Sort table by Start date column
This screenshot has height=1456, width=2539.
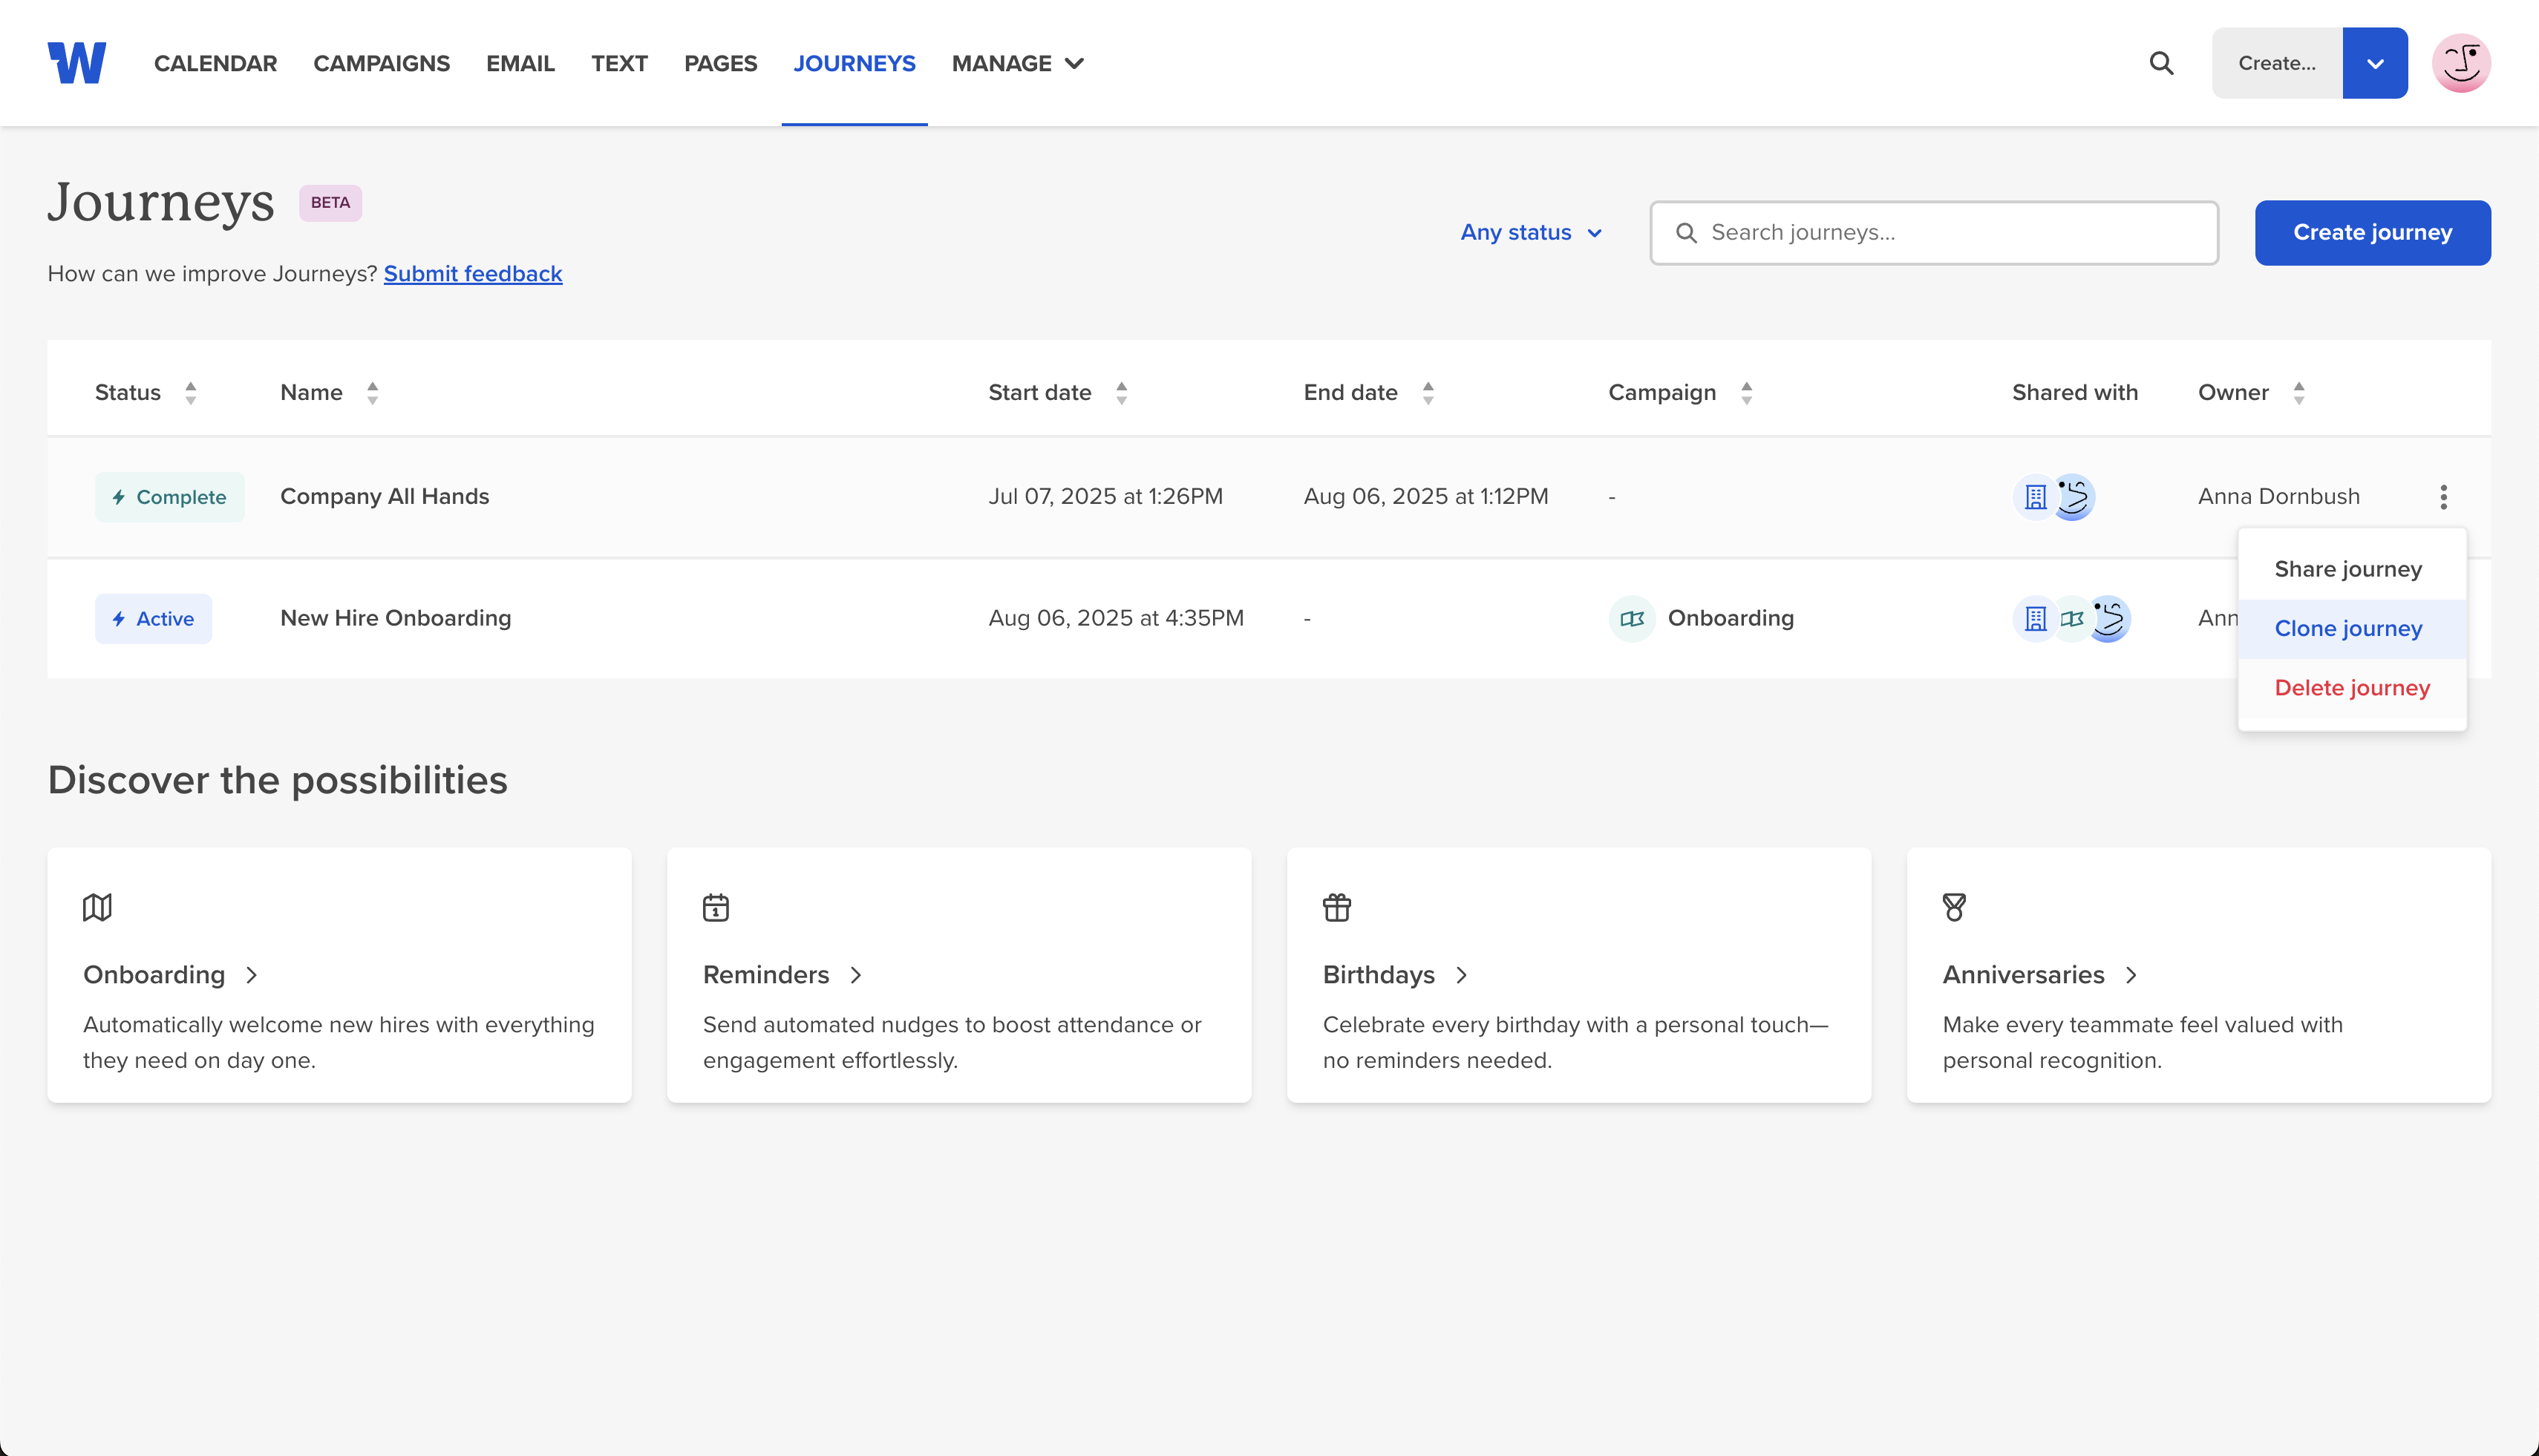click(1122, 393)
